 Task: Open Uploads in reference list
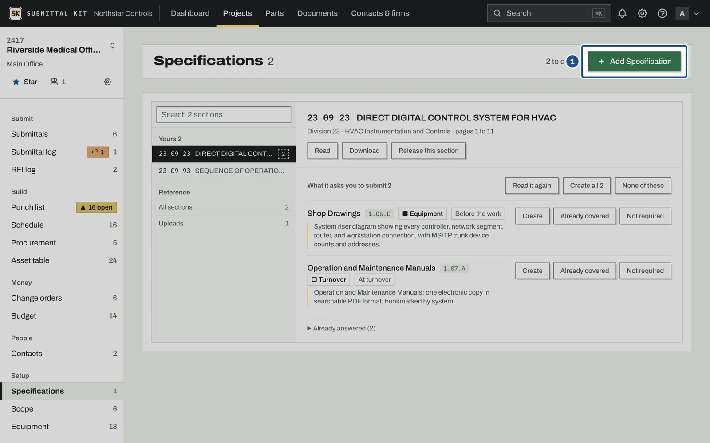pyautogui.click(x=224, y=224)
